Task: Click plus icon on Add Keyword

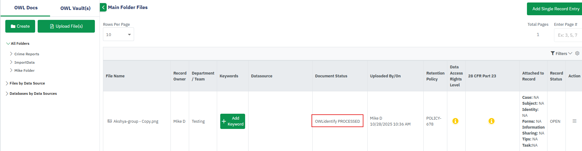Action: (x=224, y=121)
